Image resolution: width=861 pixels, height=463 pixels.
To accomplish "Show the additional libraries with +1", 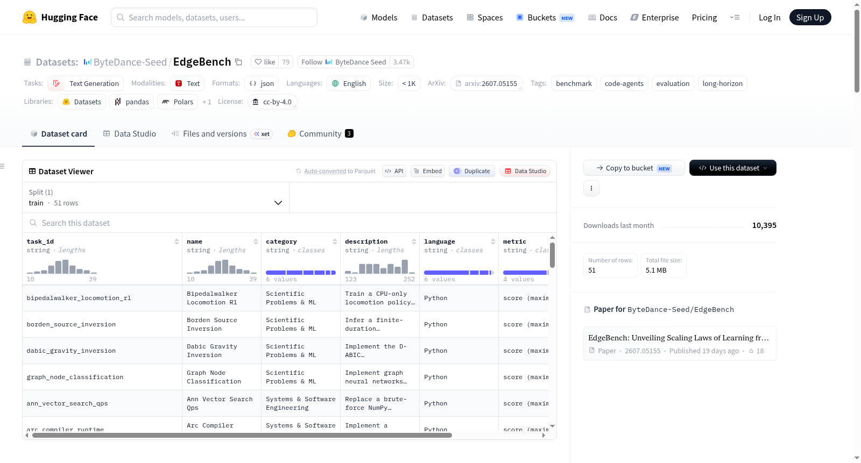I will click(x=207, y=102).
